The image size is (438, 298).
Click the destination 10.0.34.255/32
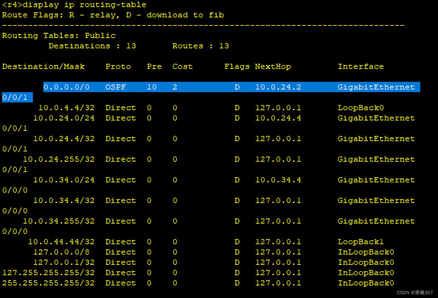(x=59, y=221)
